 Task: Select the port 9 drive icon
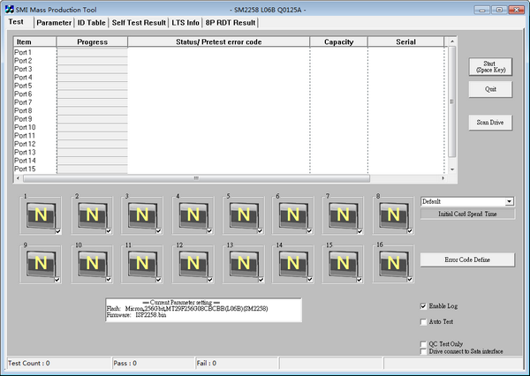[39, 263]
